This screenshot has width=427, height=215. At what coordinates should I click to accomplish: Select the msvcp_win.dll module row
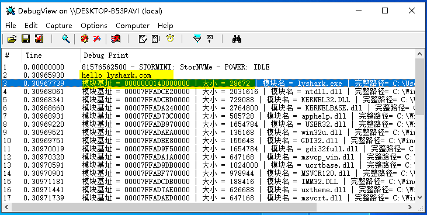(x=209, y=157)
